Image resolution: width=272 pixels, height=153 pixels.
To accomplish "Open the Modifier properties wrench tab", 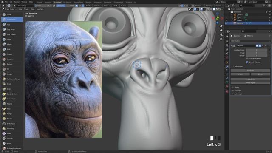I will pyautogui.click(x=227, y=66).
